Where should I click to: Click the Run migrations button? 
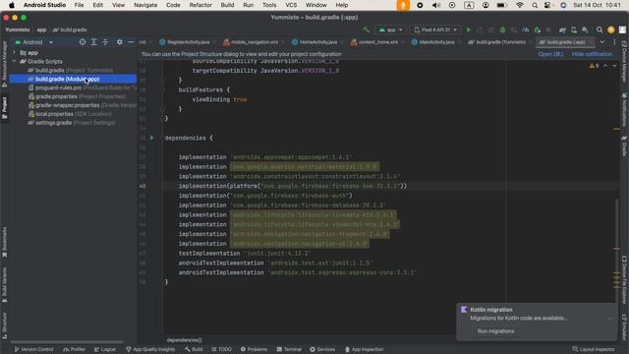tap(495, 331)
